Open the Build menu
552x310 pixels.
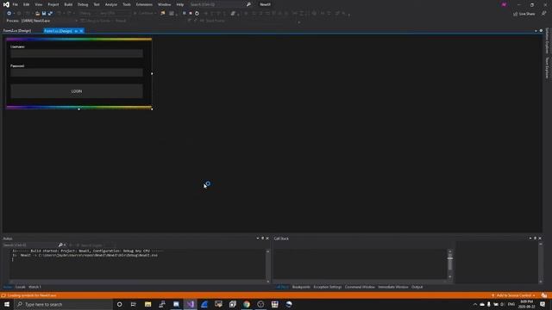68,4
